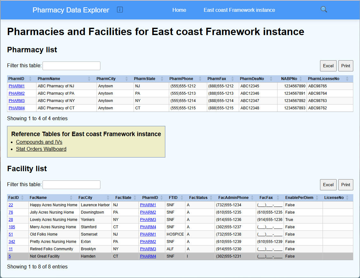The width and height of the screenshot is (360, 278).
Task: Print the Facility list table
Action: pos(346,185)
